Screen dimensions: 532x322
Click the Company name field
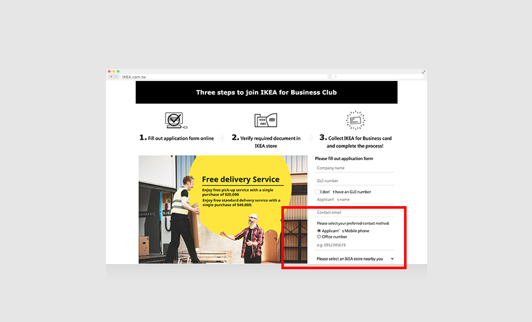click(x=355, y=168)
